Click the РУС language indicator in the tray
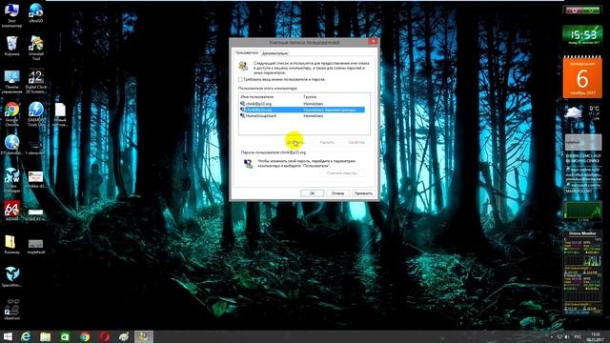The height and width of the screenshot is (343, 610). pos(578,336)
